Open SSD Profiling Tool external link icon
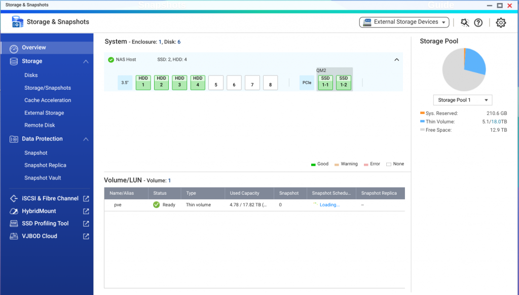This screenshot has width=519, height=295. click(86, 224)
